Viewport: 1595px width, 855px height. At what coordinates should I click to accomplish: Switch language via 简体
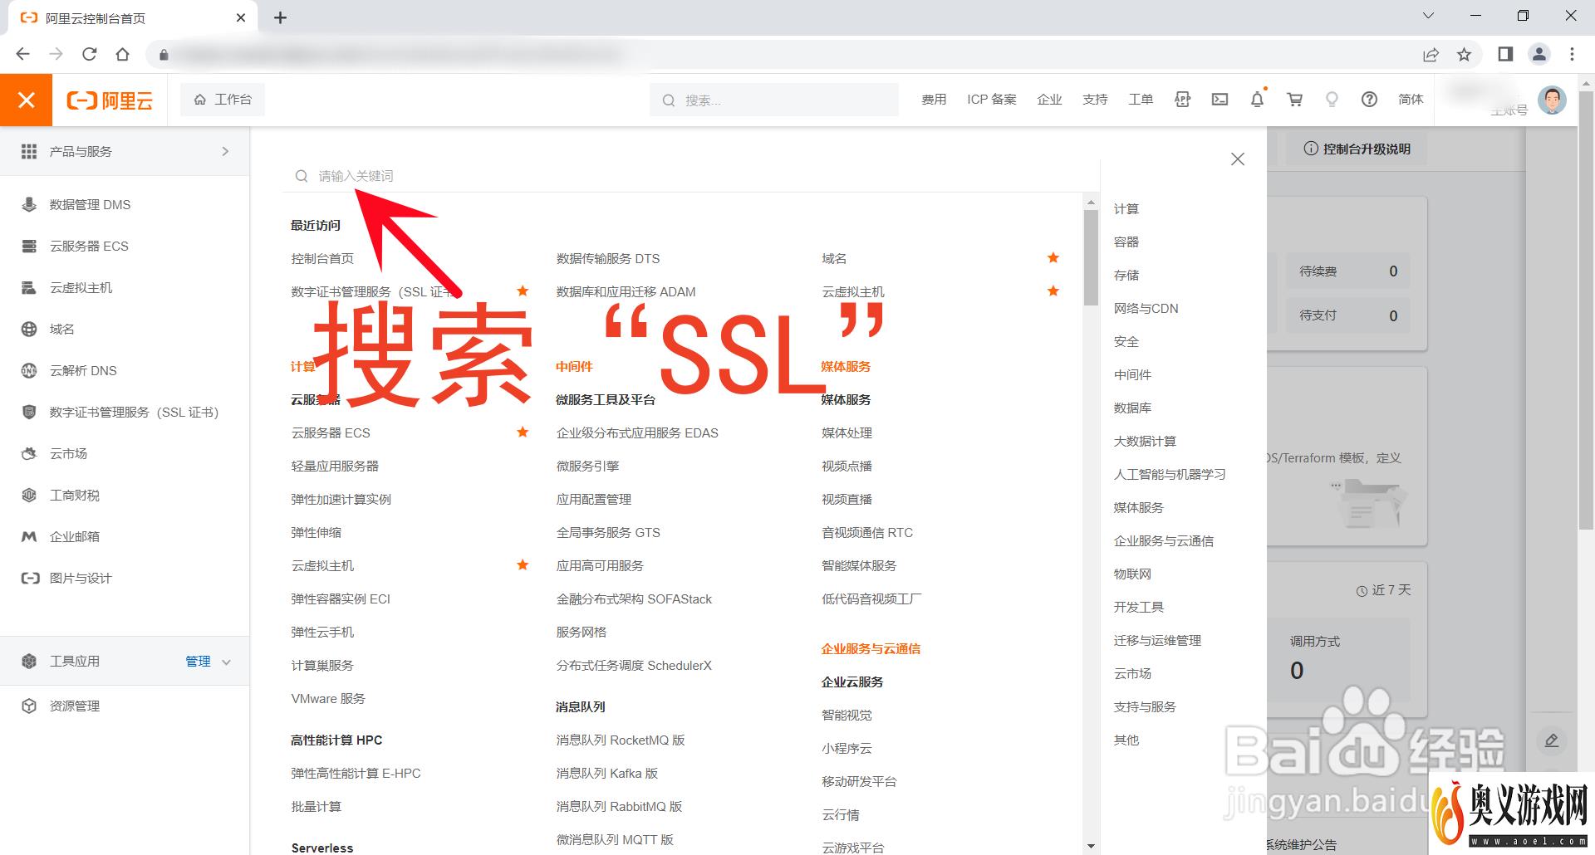pyautogui.click(x=1411, y=100)
